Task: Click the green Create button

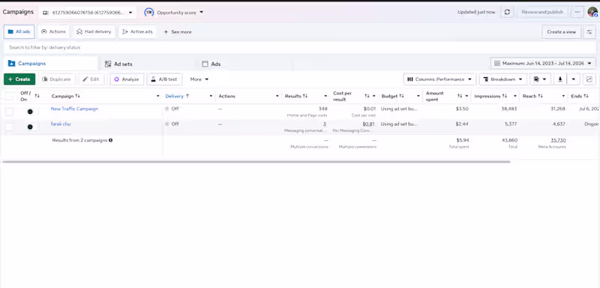Action: pyautogui.click(x=19, y=79)
